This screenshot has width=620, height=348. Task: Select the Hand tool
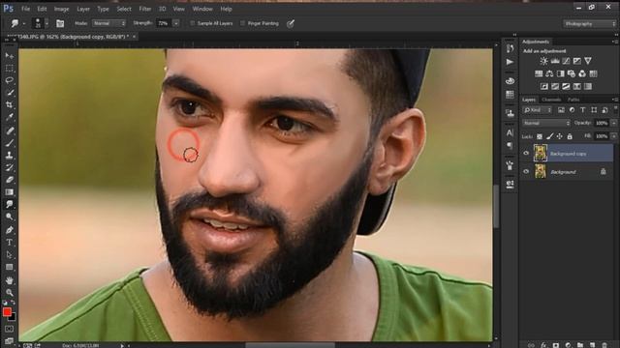(x=10, y=280)
